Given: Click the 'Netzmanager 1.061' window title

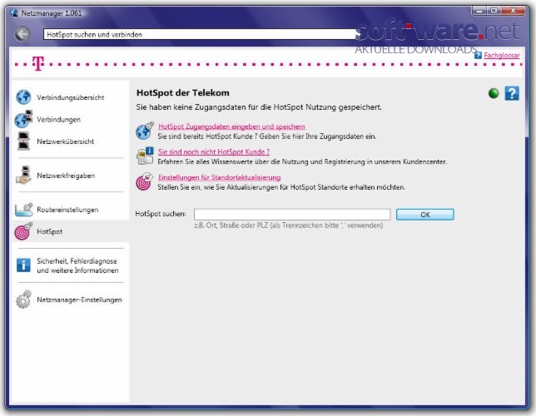Looking at the screenshot, I should point(52,13).
